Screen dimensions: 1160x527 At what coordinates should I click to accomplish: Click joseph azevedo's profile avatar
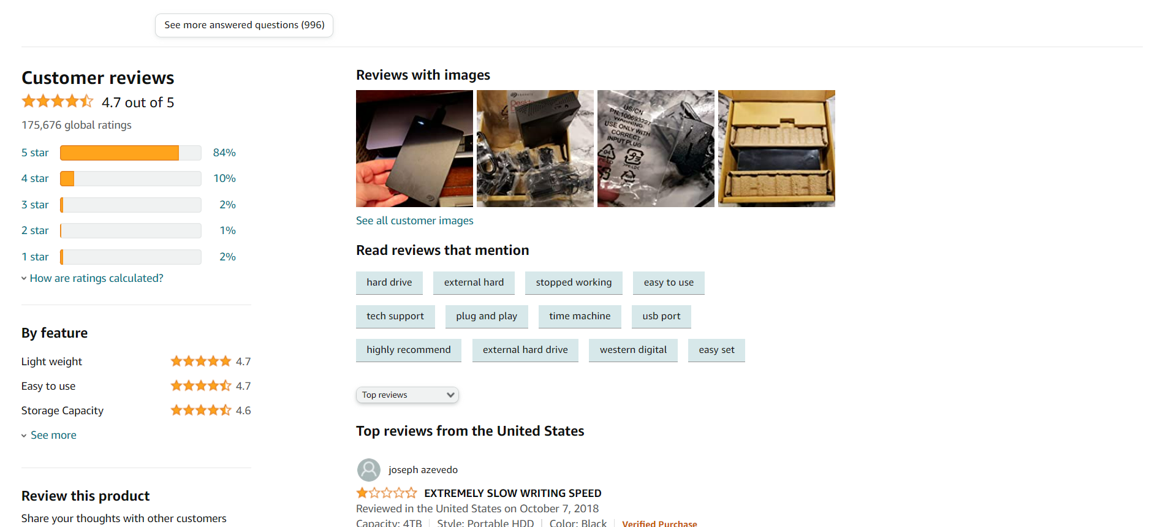point(368,470)
